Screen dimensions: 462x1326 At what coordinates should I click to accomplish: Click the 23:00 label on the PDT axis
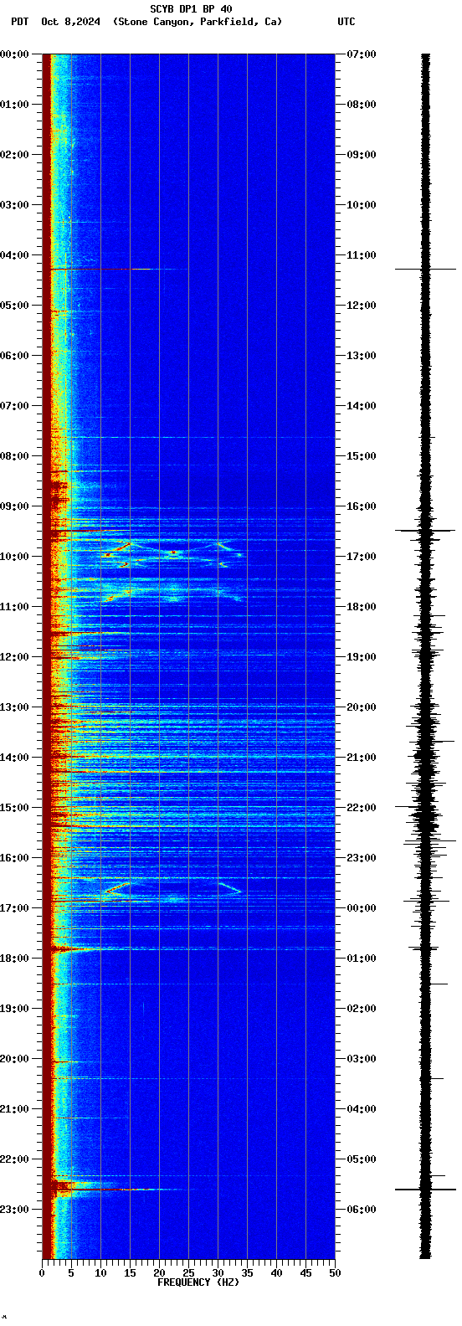click(15, 1210)
